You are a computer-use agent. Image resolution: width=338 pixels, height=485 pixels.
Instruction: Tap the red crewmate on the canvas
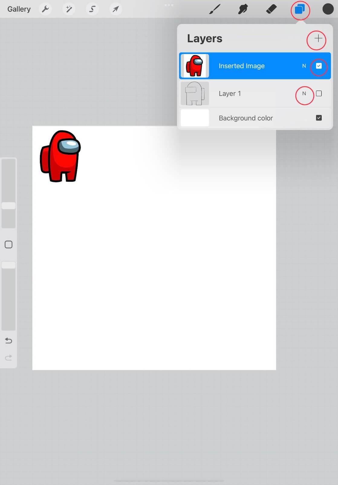[x=60, y=156]
